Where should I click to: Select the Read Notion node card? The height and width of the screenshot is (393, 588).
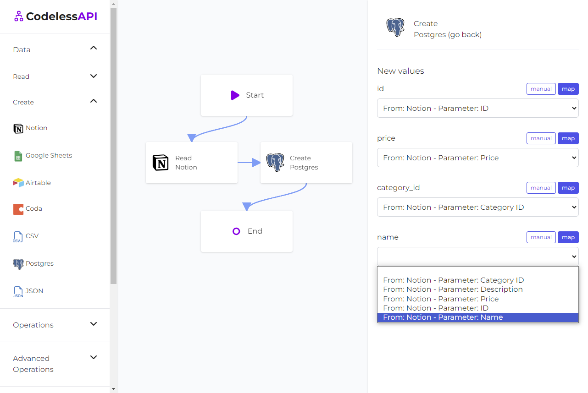(192, 163)
